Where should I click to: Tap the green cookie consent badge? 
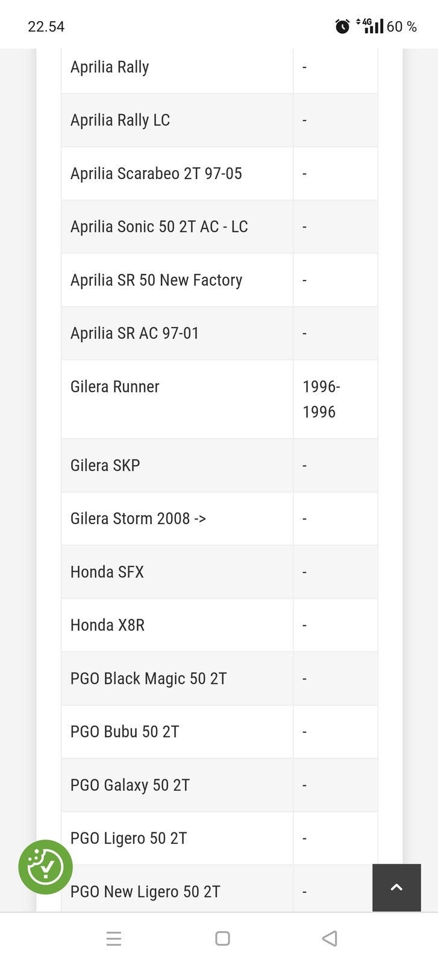point(46,867)
